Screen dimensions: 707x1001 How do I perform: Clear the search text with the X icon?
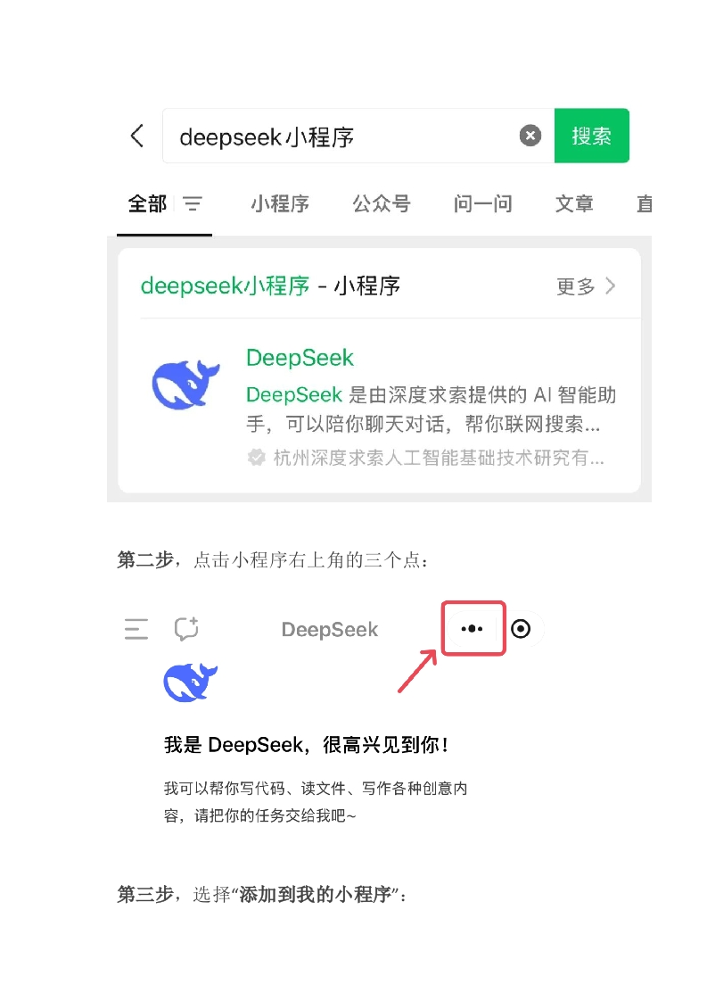click(x=530, y=136)
